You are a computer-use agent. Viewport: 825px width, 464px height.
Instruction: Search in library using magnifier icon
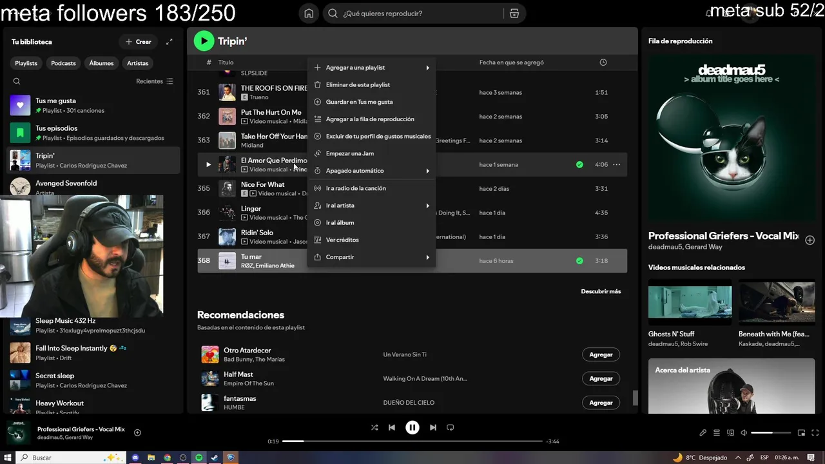(17, 81)
